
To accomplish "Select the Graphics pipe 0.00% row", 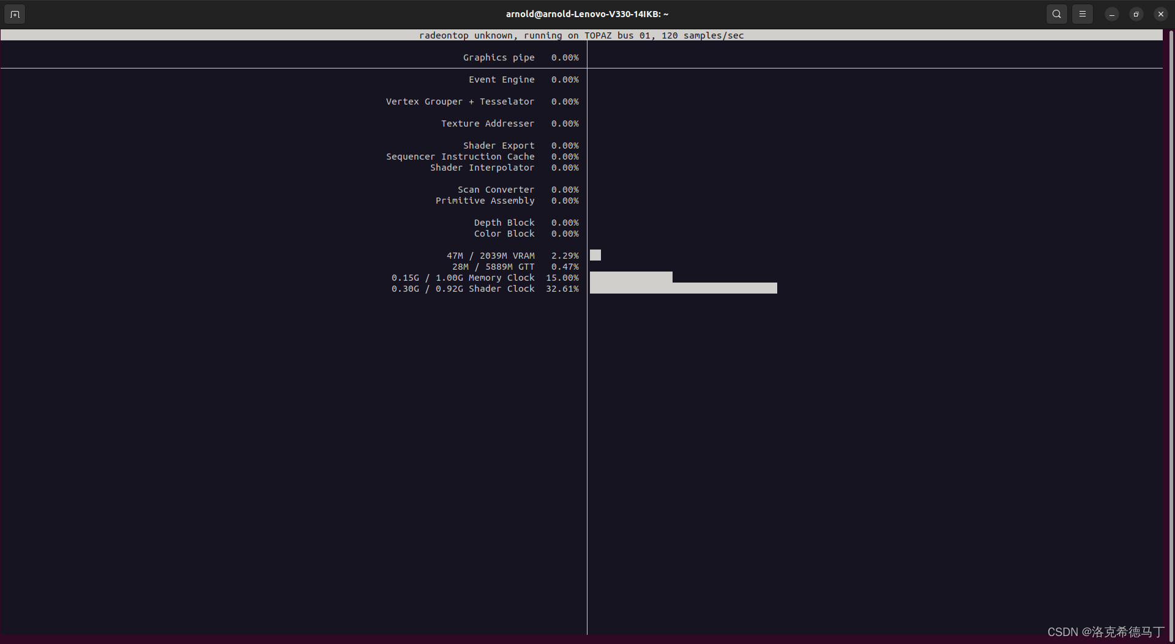I will point(521,57).
